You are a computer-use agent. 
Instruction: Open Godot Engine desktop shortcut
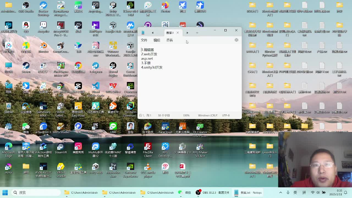pos(9,130)
